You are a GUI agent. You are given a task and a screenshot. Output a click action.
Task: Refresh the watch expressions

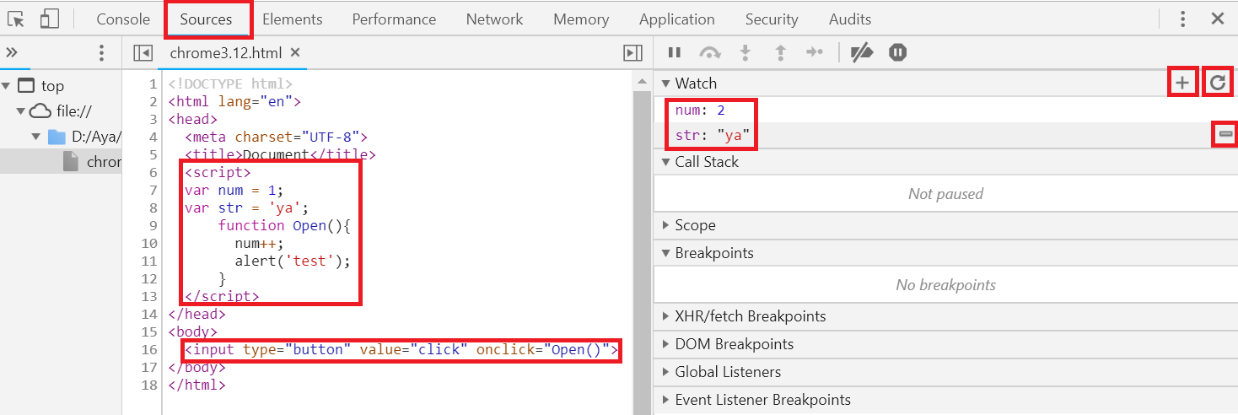(x=1217, y=83)
